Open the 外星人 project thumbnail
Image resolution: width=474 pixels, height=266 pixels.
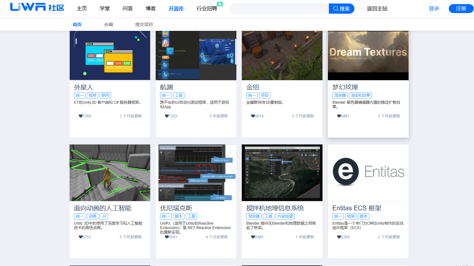110,55
